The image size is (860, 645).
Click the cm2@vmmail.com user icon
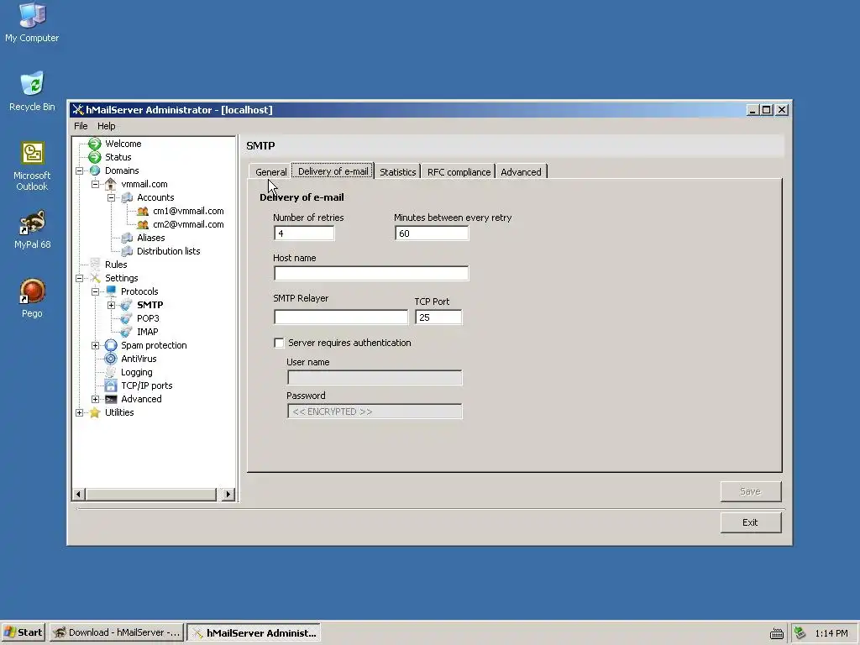tap(143, 224)
